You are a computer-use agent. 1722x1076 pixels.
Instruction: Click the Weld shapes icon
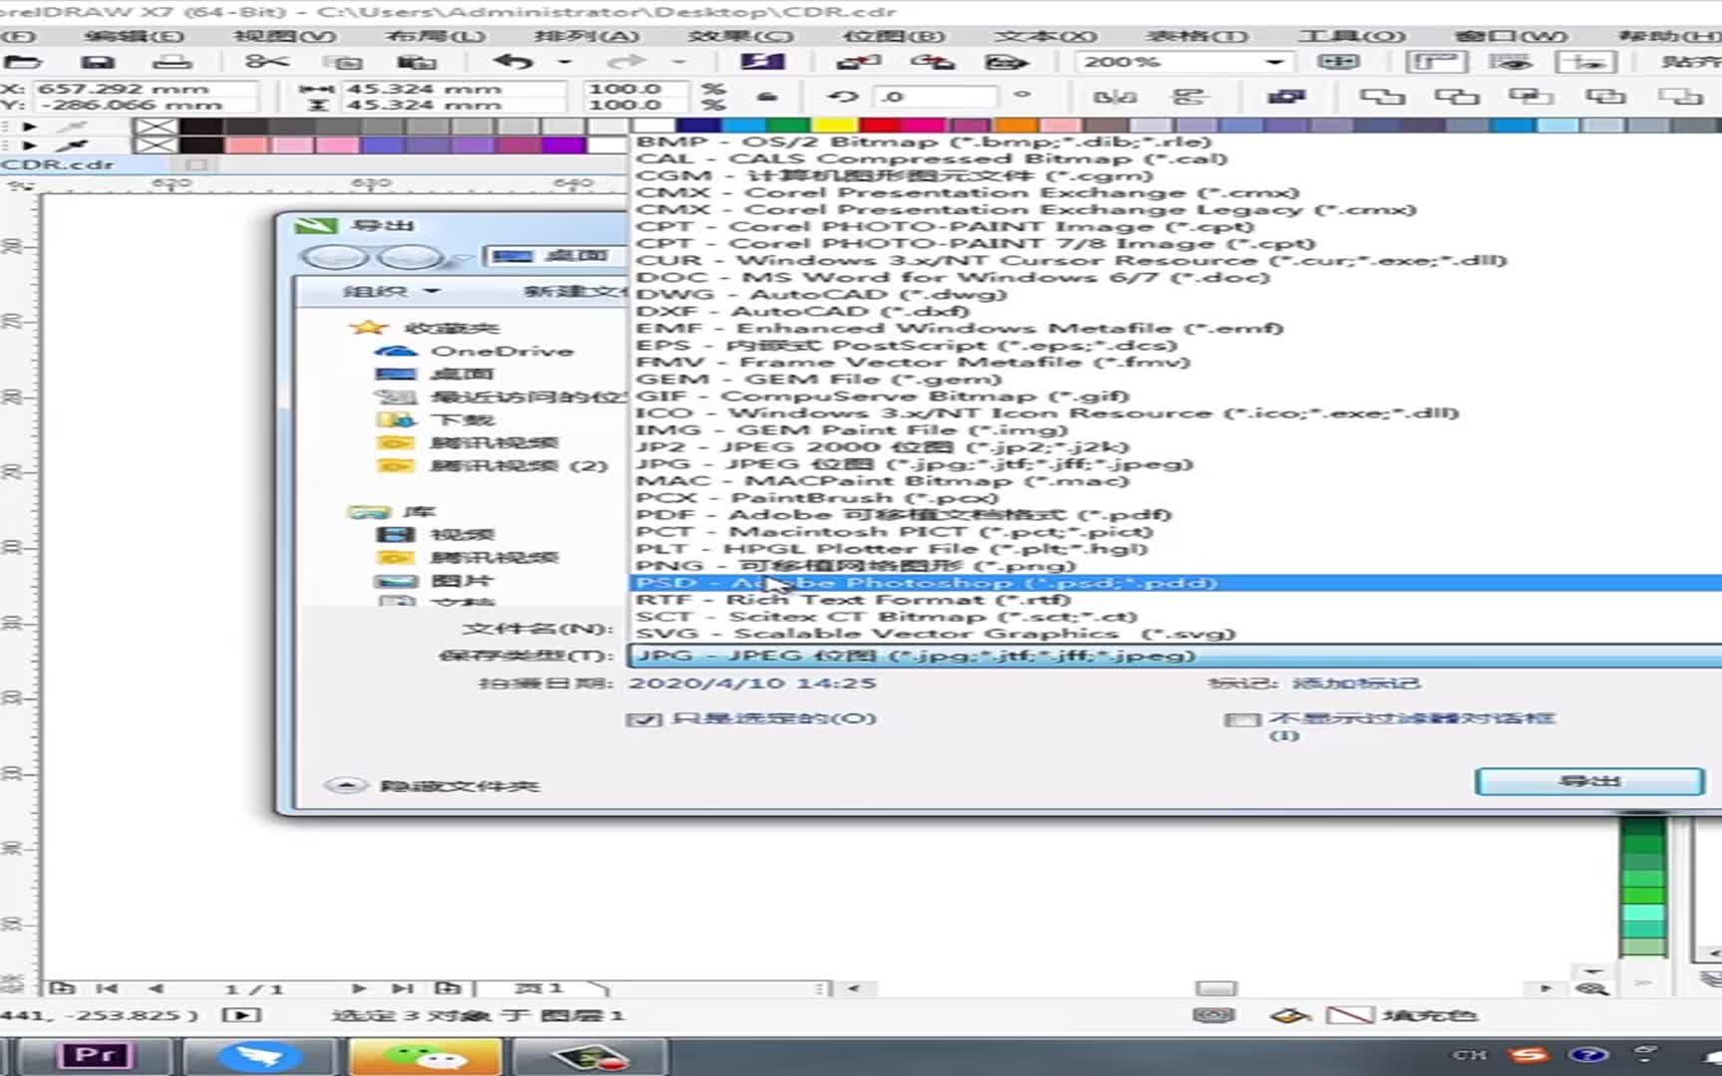tap(1382, 97)
